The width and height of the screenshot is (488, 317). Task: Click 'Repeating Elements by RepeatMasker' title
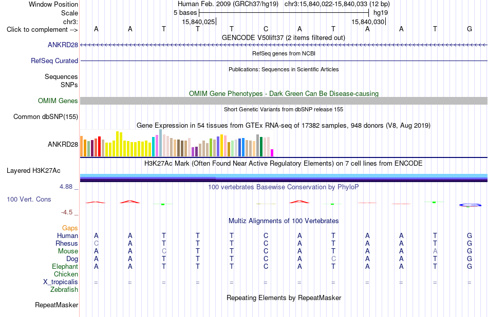pos(284,298)
